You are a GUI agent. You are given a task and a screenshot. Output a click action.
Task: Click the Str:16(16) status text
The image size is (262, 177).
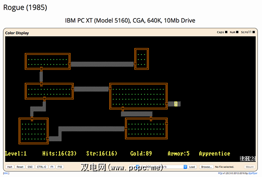pyautogui.click(x=102, y=153)
